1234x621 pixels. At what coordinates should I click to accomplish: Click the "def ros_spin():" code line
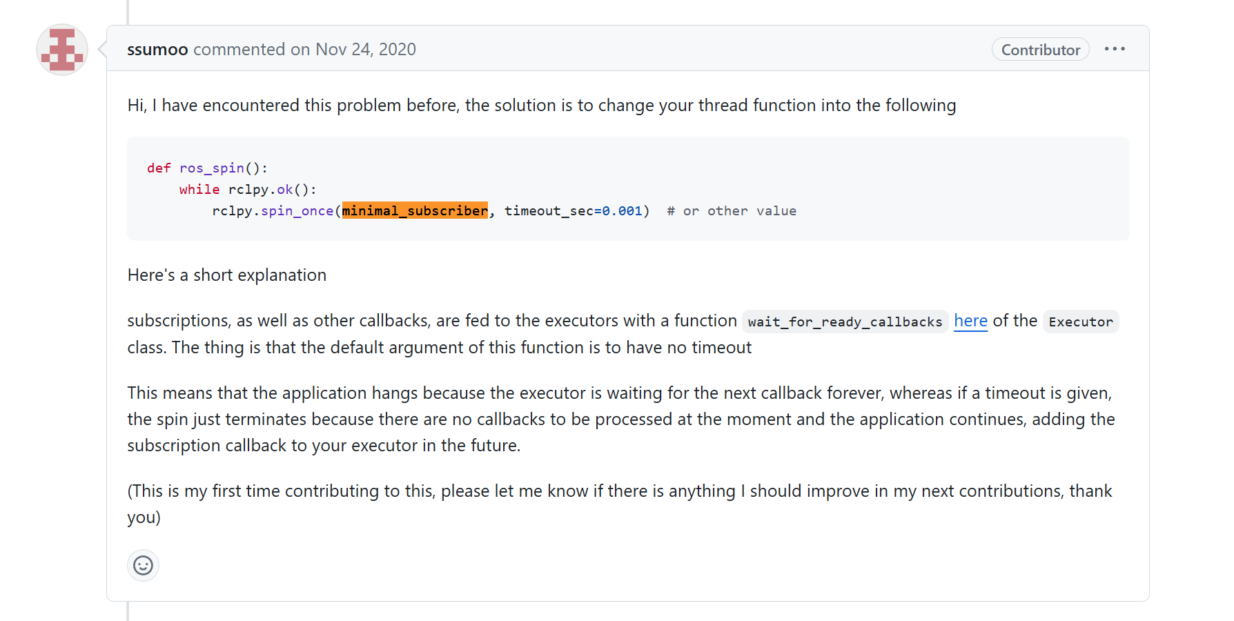(207, 168)
